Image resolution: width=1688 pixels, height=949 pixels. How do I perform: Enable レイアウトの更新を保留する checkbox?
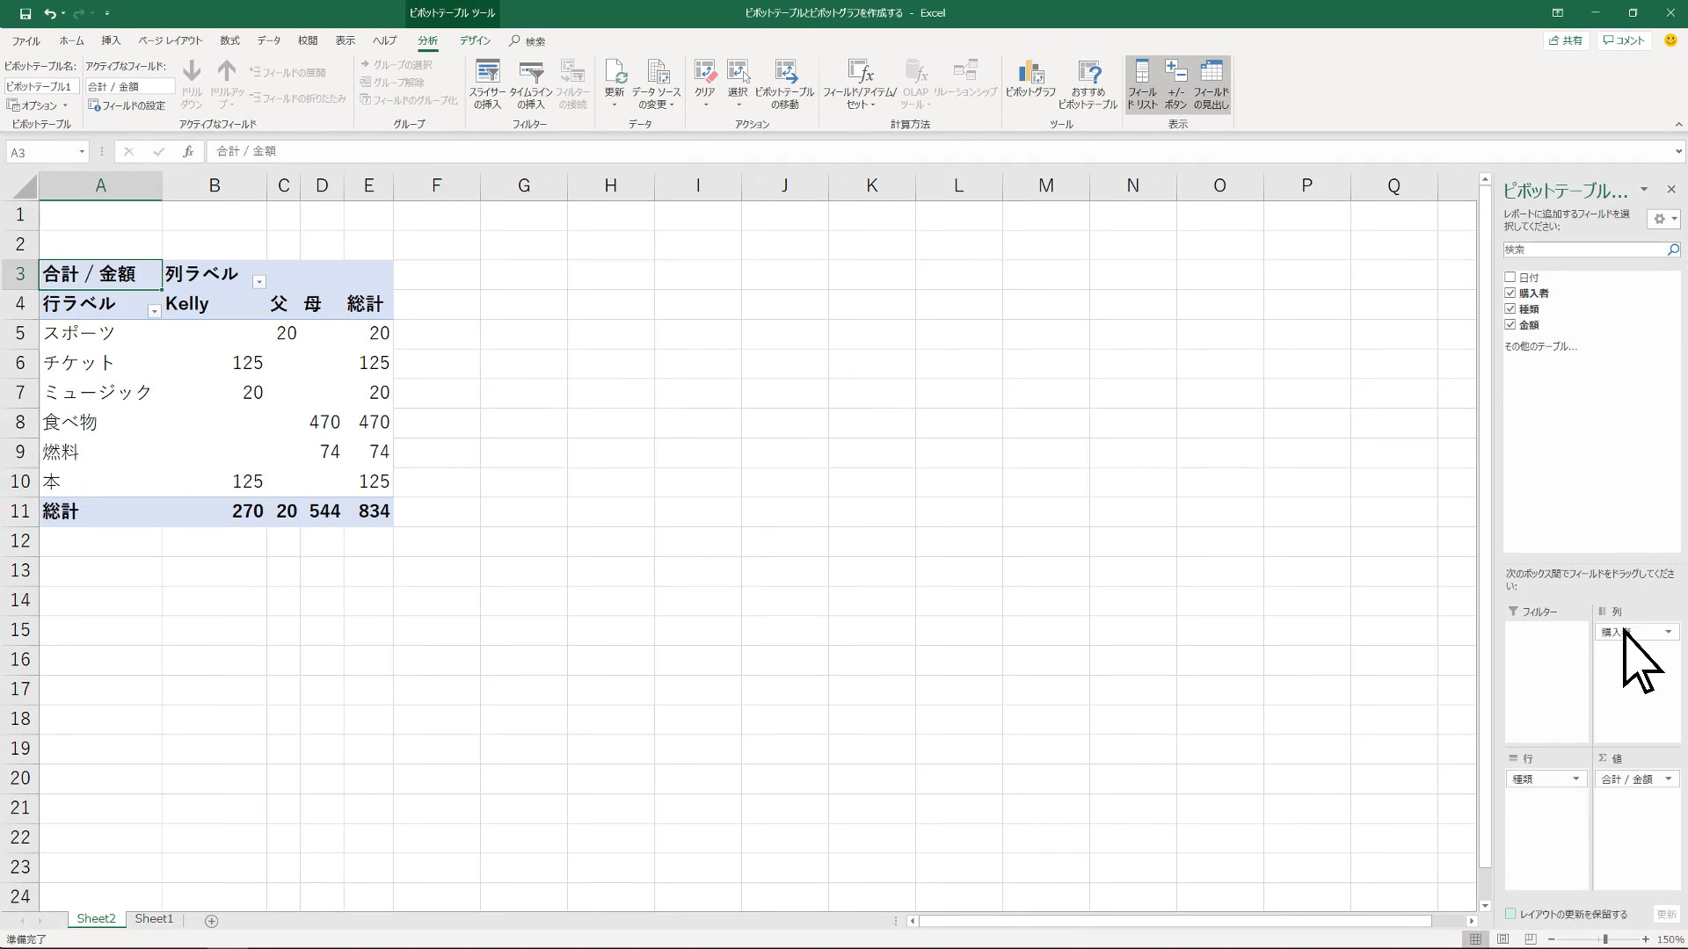[1510, 914]
